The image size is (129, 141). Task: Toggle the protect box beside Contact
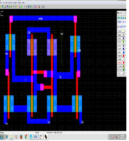[125, 59]
